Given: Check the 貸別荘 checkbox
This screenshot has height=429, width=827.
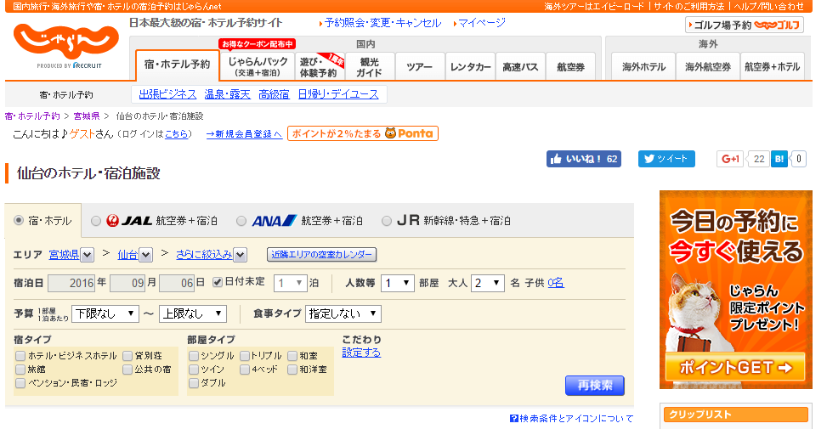Looking at the screenshot, I should tap(127, 356).
